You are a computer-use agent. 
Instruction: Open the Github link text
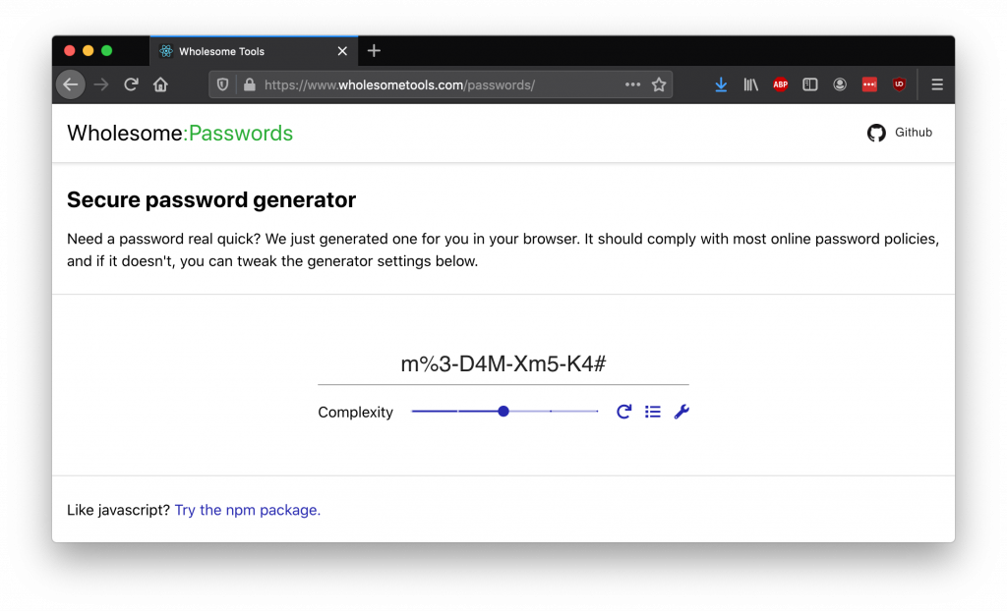914,133
